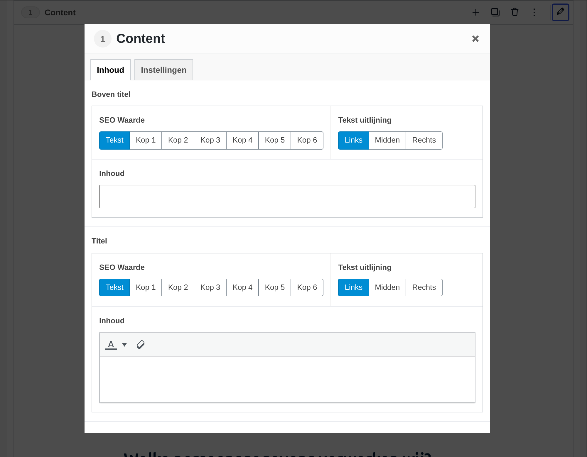The width and height of the screenshot is (587, 457).
Task: Choose Rechts alignment for Boven titel
Action: (x=424, y=141)
